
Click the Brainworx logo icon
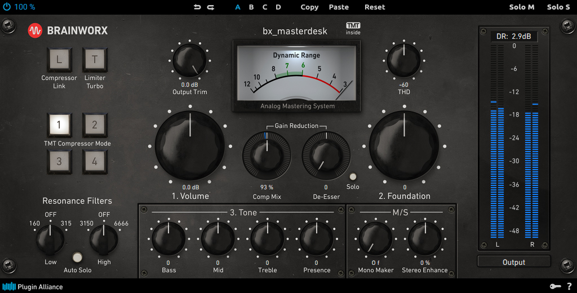(x=35, y=30)
